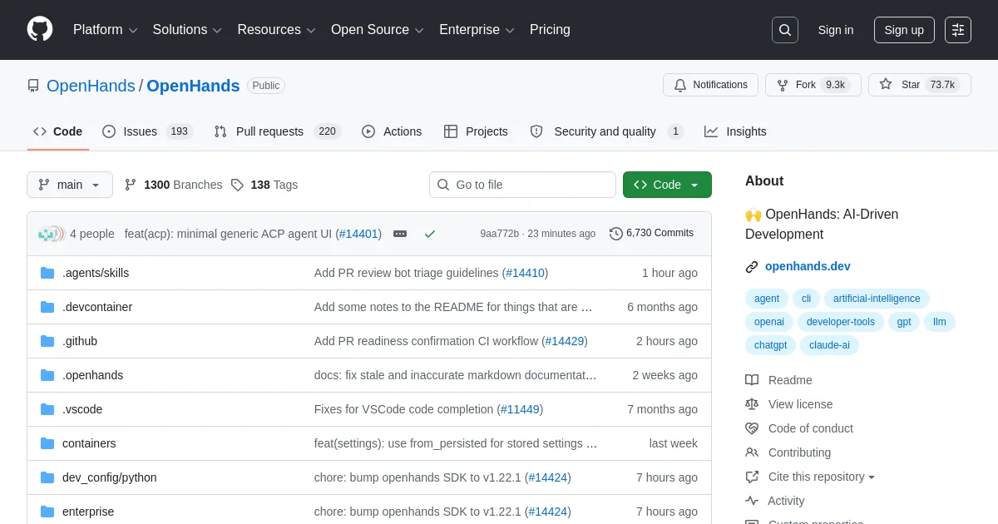The image size is (998, 524).
Task: Open the search magnifier button
Action: point(784,30)
